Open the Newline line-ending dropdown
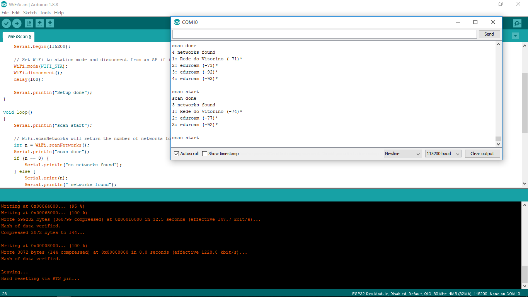 tap(403, 154)
